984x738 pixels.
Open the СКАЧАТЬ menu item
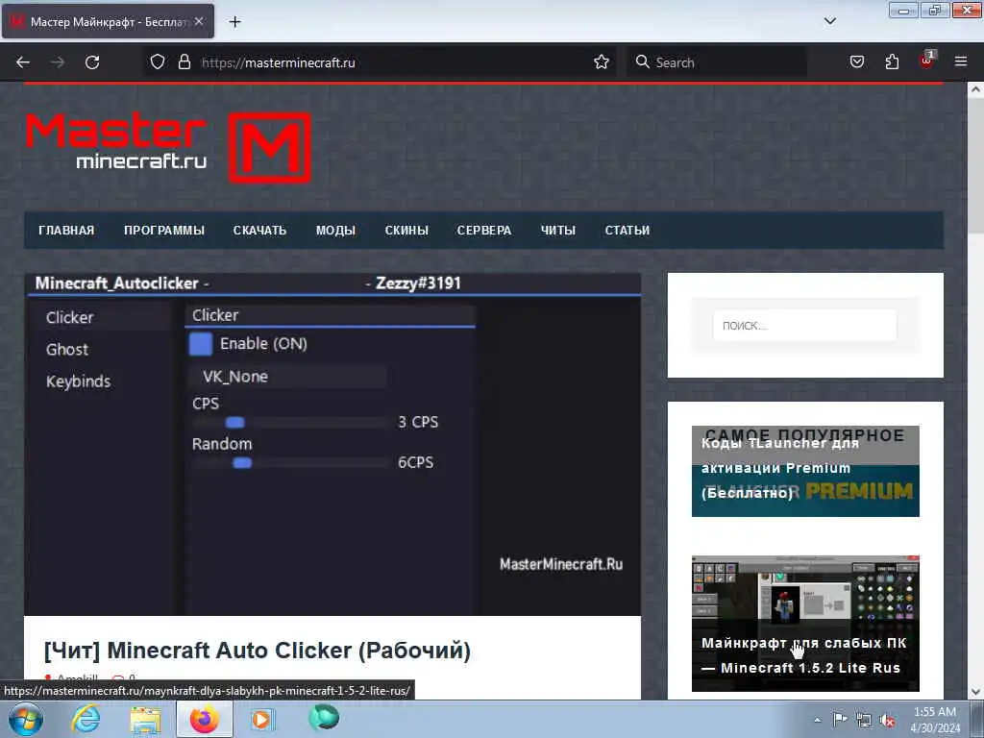259,231
